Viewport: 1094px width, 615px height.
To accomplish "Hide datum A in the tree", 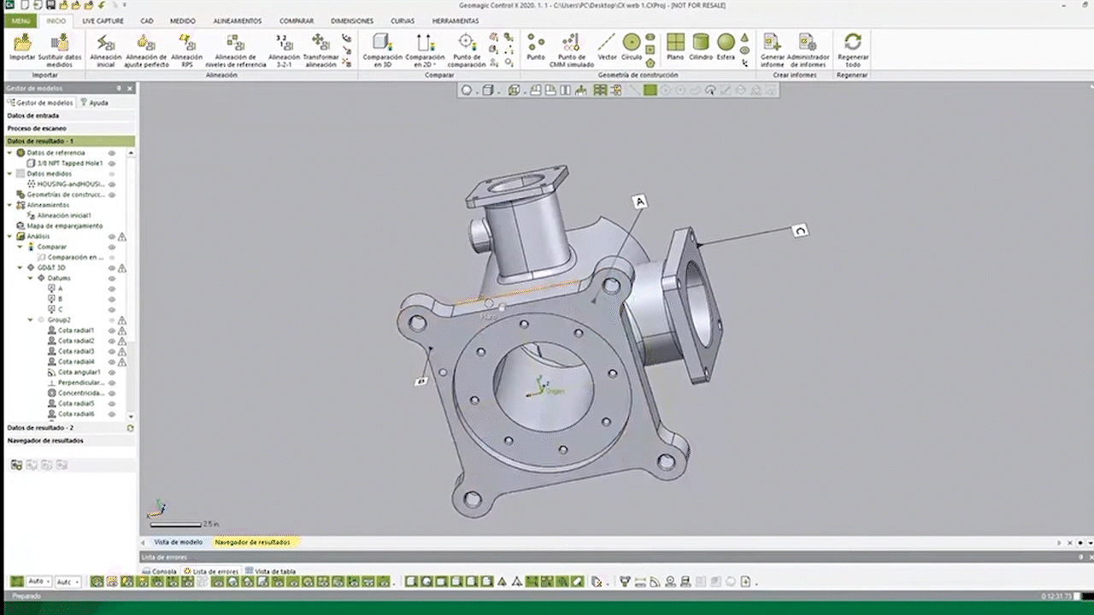I will point(111,289).
